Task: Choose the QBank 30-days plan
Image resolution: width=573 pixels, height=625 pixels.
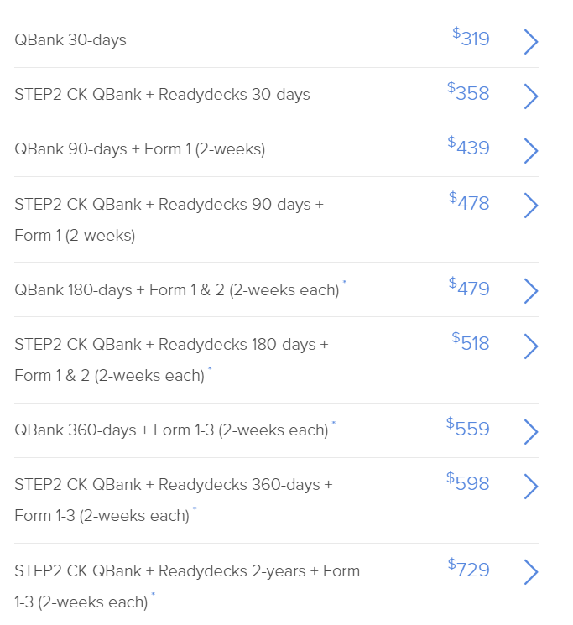Action: coord(70,40)
